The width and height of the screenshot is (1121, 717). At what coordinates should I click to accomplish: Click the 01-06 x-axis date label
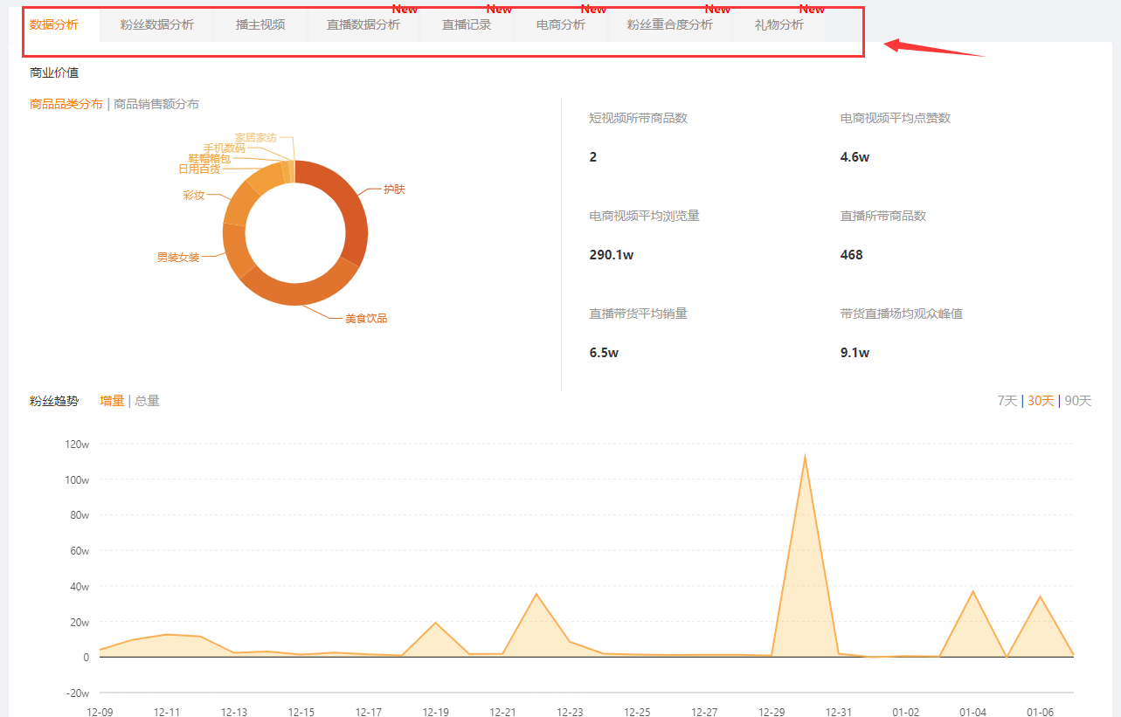tap(1040, 713)
